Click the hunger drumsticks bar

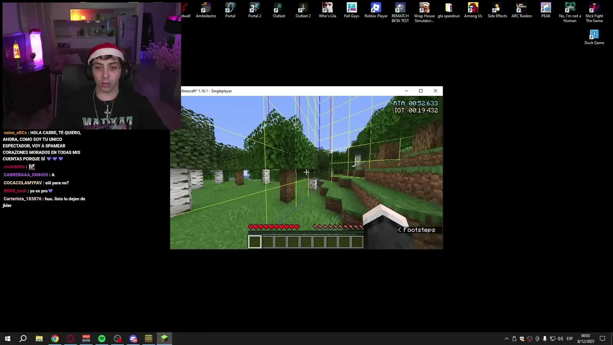(338, 227)
